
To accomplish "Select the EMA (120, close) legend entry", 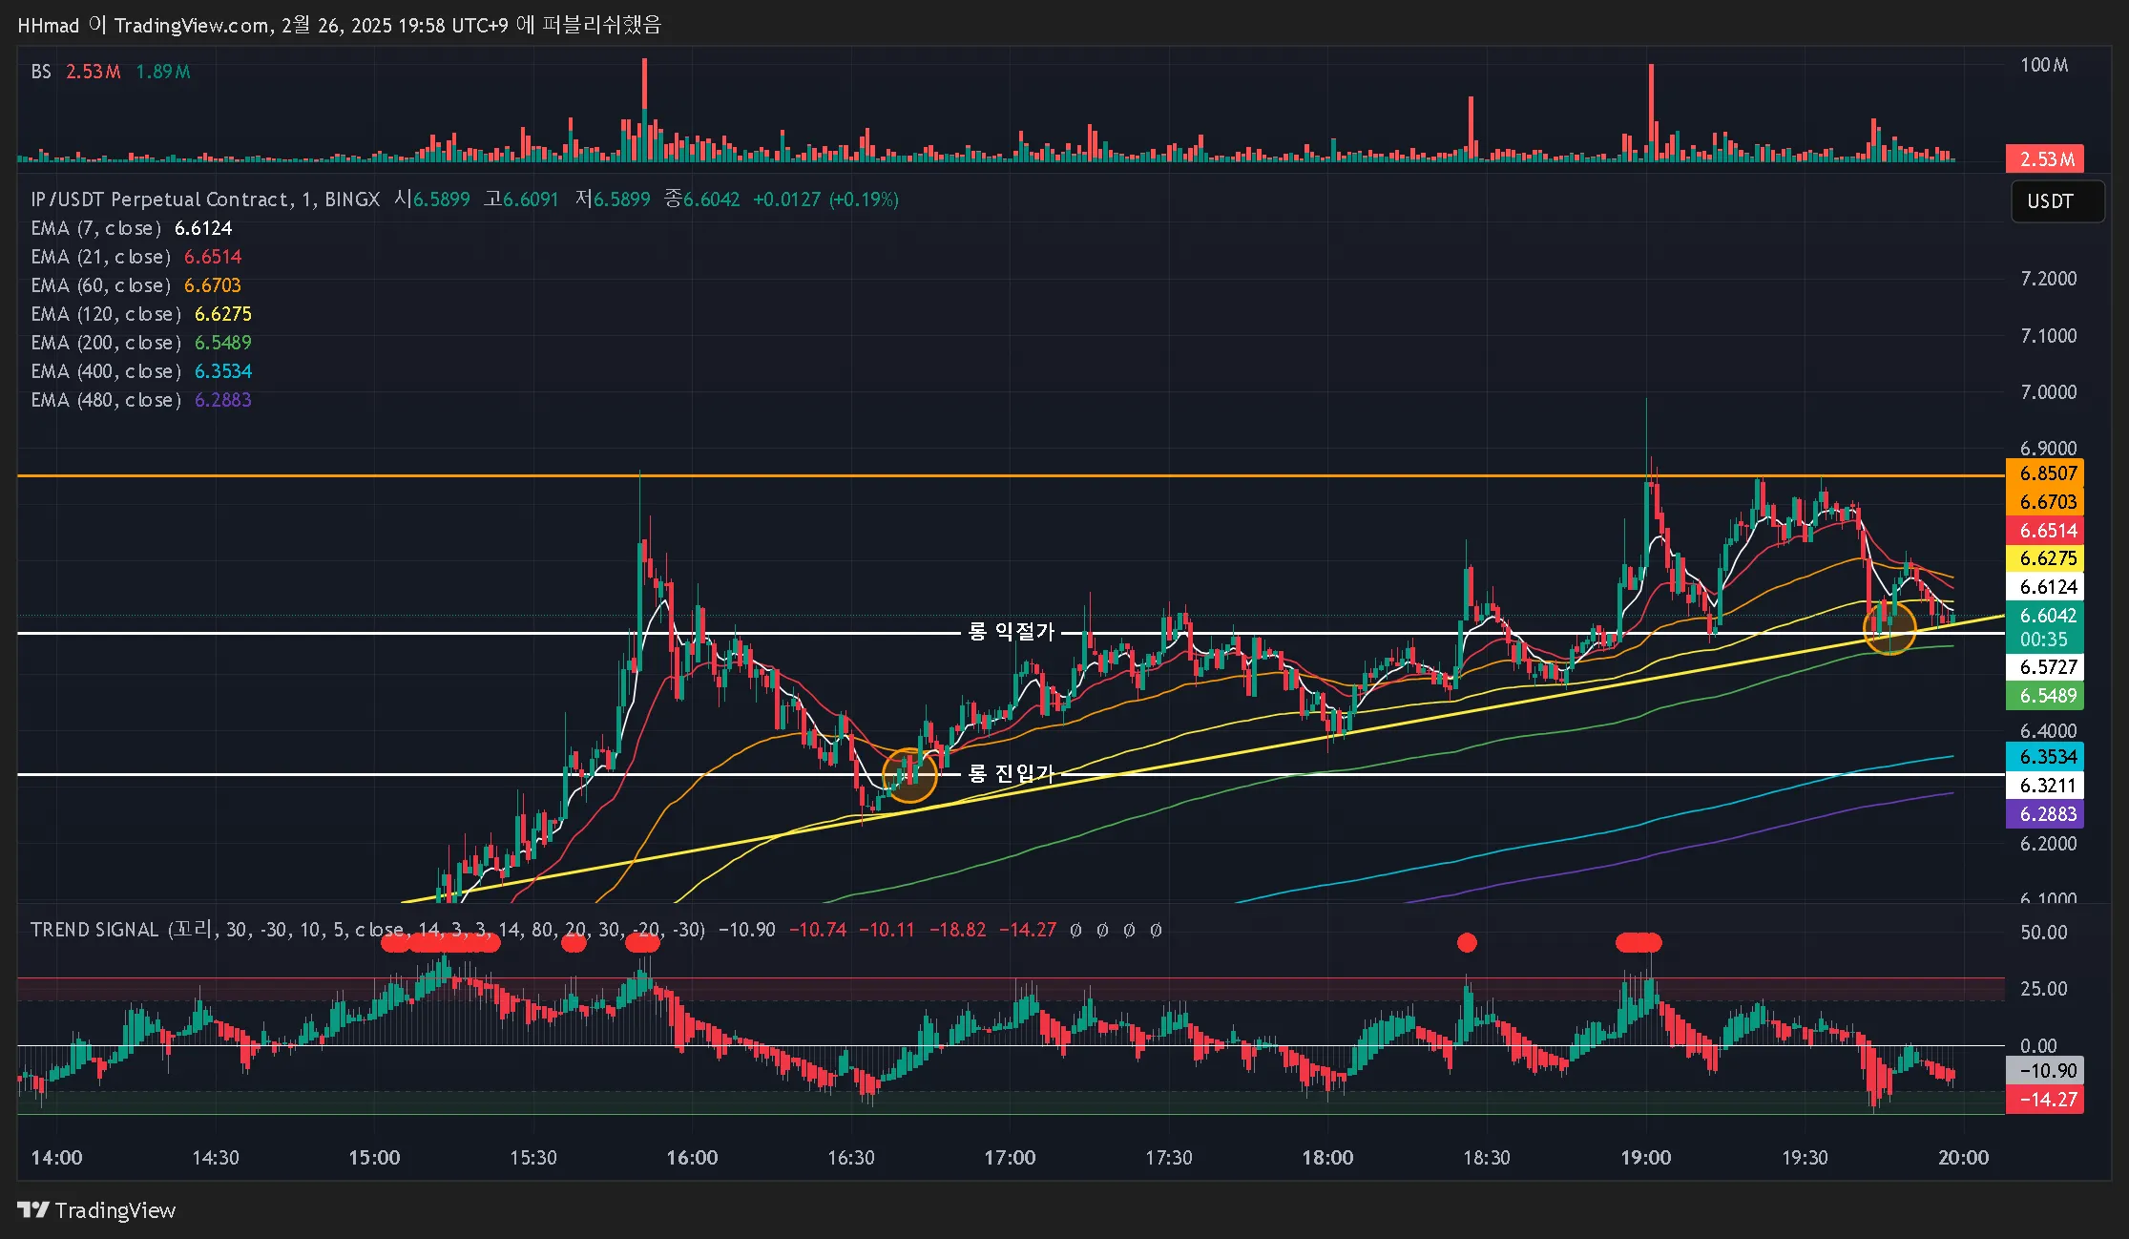I will click(141, 314).
